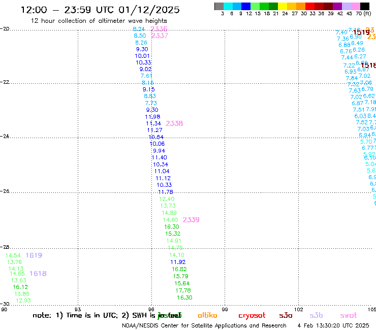Select the altika satellite legend label

coord(207,315)
